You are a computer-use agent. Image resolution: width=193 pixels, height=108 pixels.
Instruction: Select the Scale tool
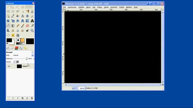(x=13, y=21)
